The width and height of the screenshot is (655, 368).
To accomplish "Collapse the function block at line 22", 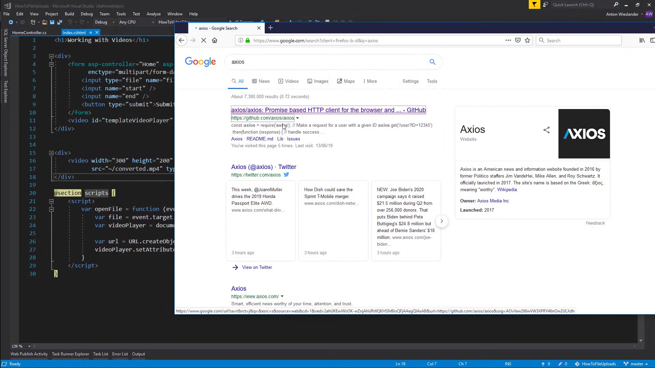I will point(51,209).
